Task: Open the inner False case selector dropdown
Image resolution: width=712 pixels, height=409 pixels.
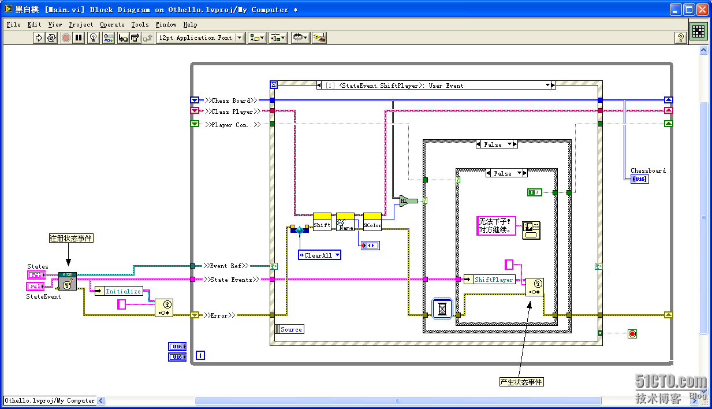Action: click(x=519, y=173)
